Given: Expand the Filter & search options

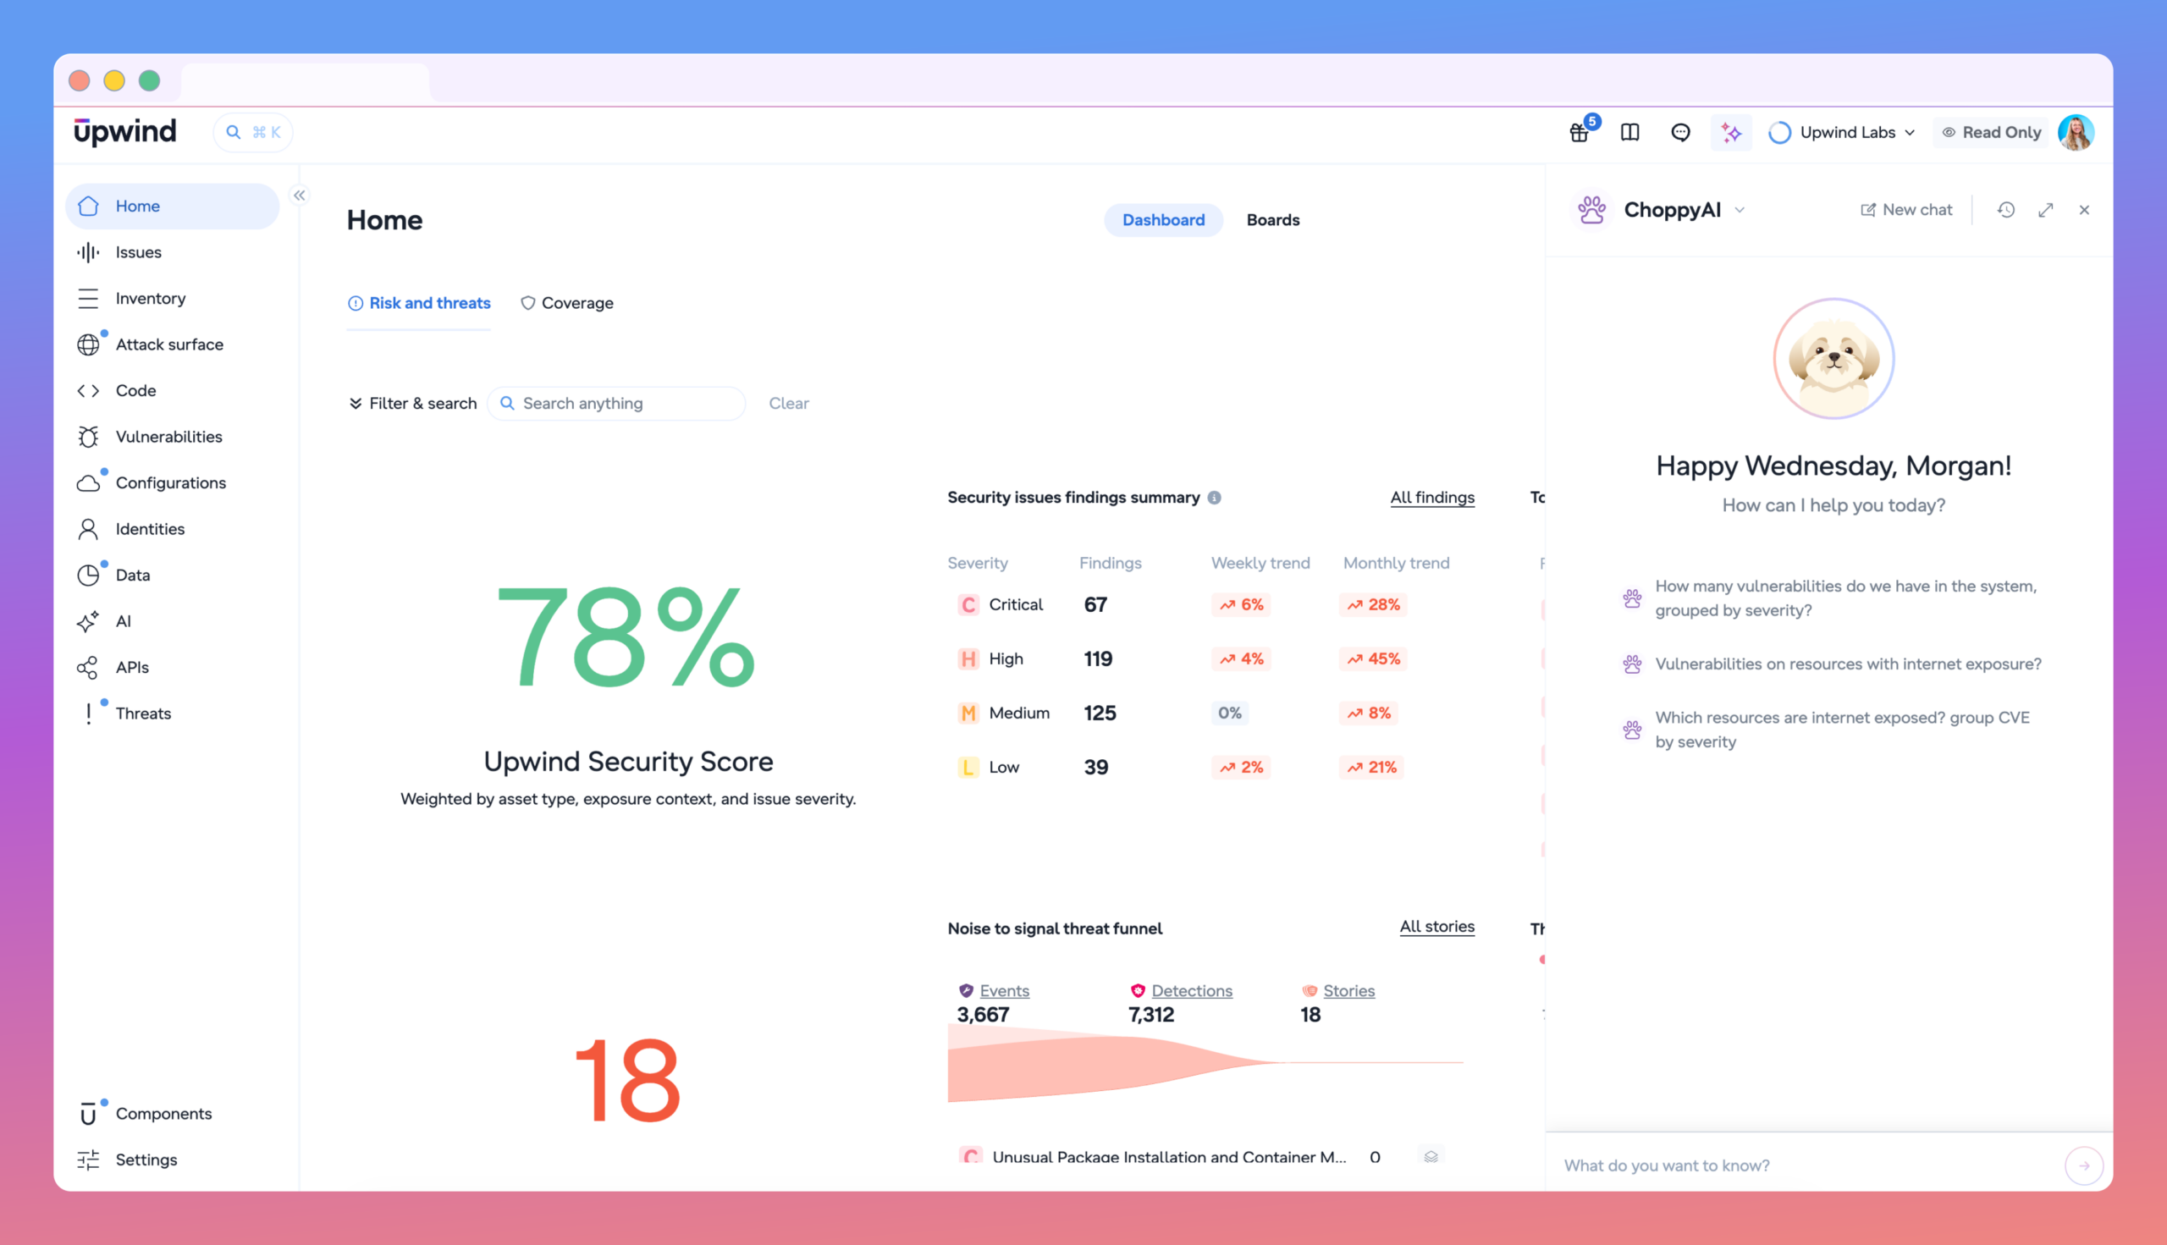Looking at the screenshot, I should click(x=412, y=404).
